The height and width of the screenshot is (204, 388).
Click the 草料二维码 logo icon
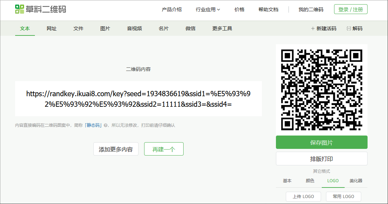pyautogui.click(x=19, y=9)
